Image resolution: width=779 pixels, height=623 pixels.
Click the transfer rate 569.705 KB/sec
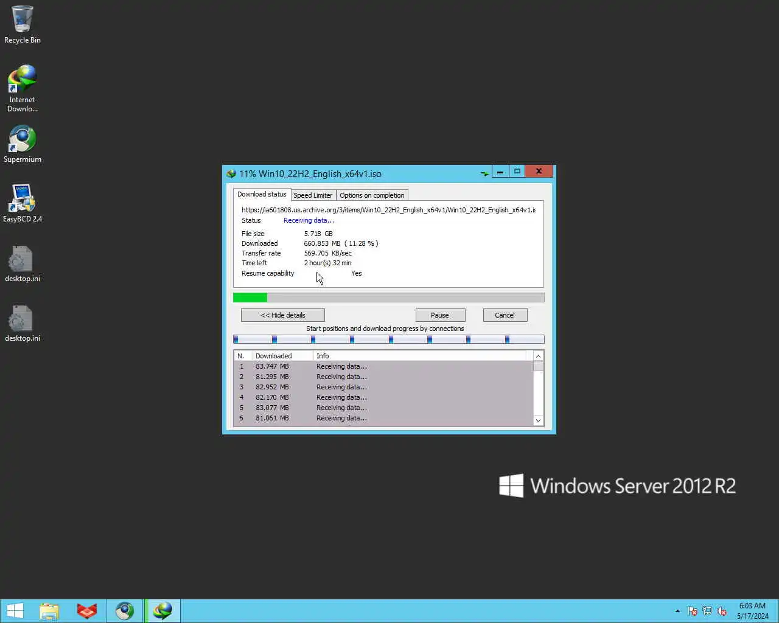coord(328,253)
